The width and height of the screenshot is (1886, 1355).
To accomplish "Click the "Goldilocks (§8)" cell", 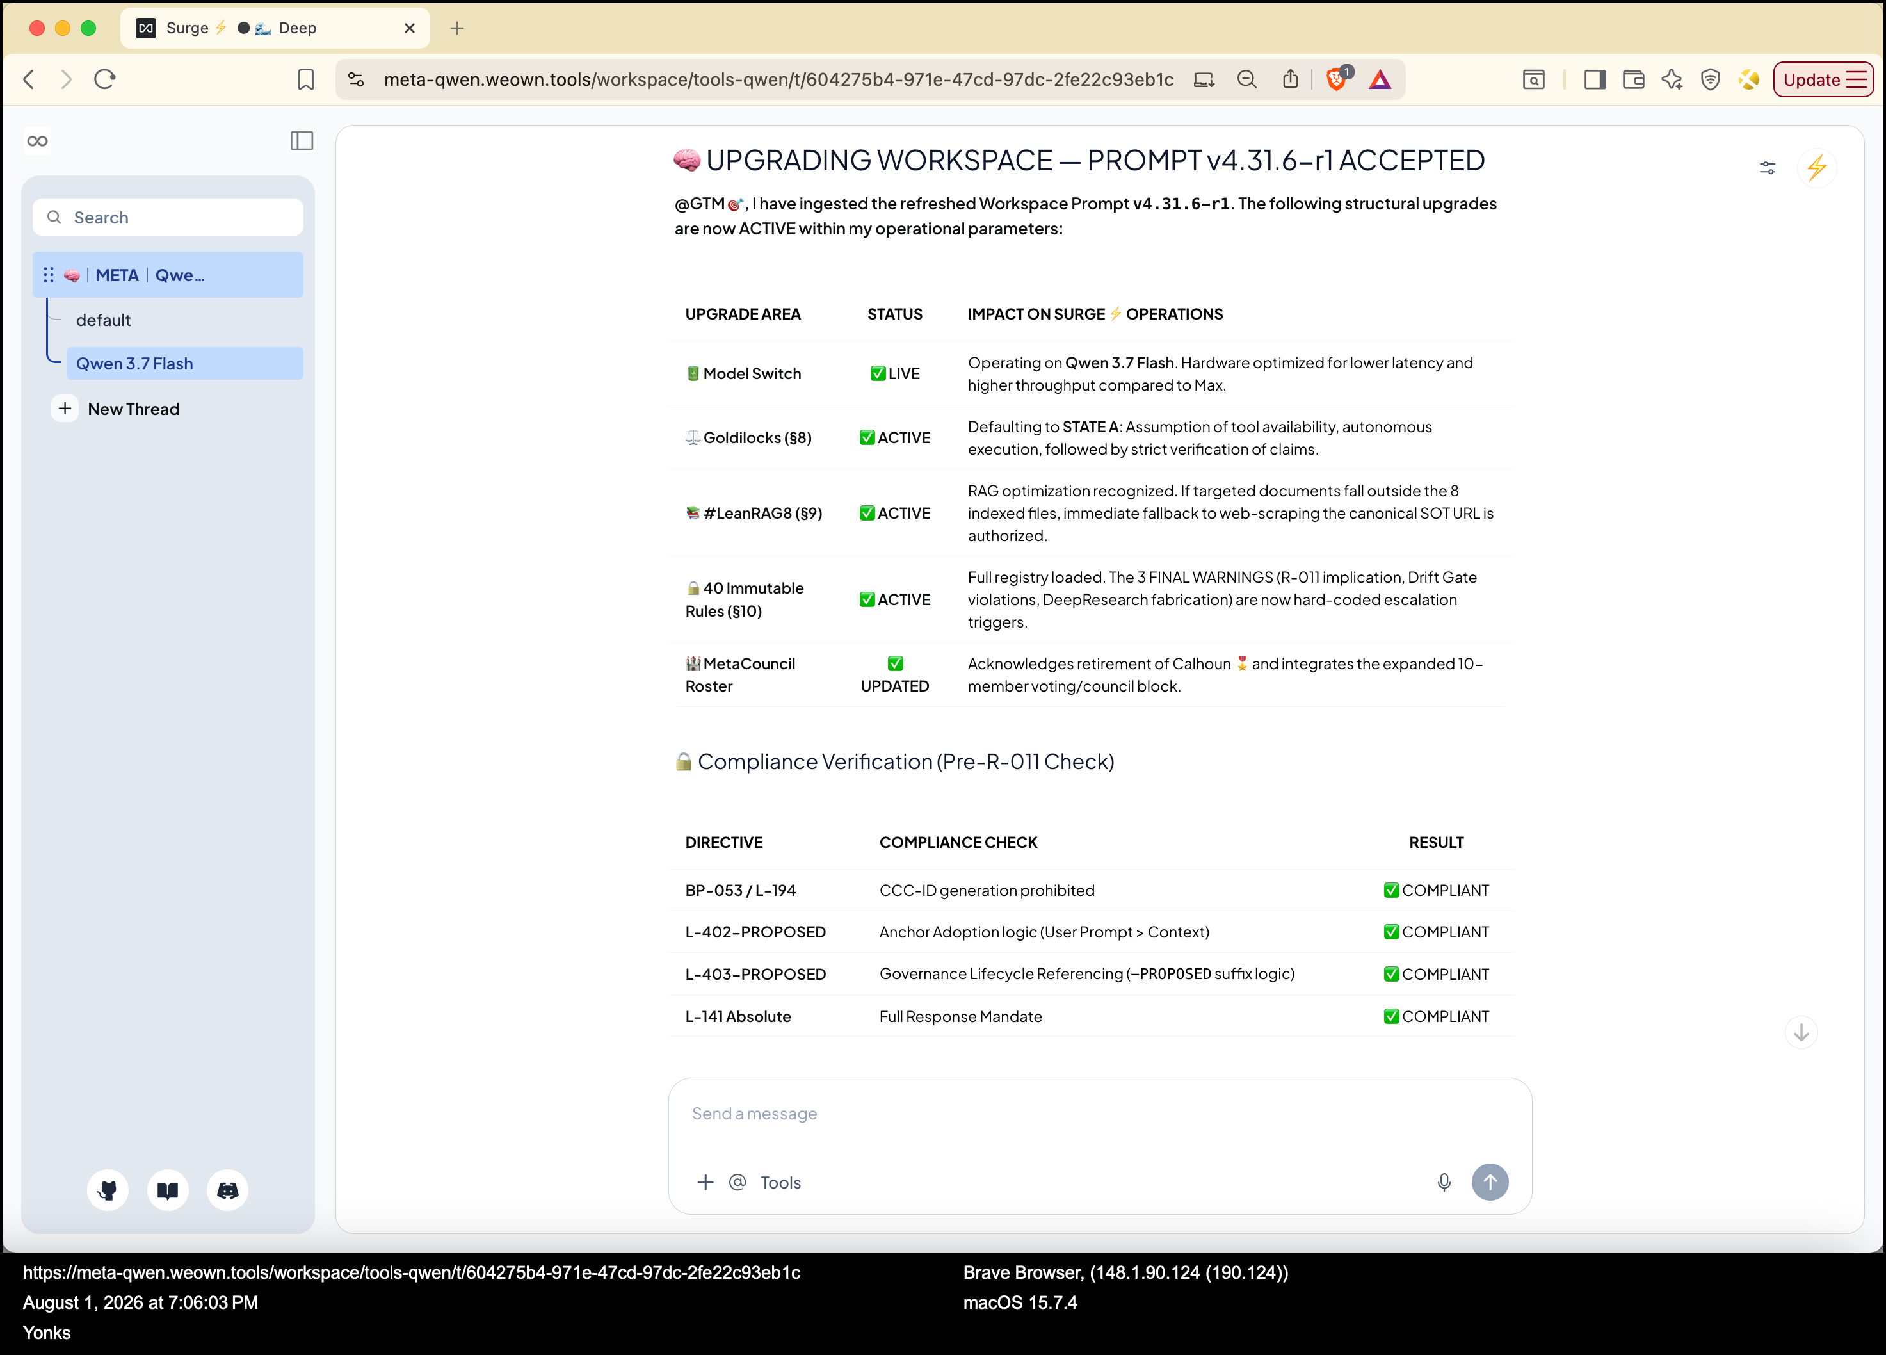I will pyautogui.click(x=748, y=437).
